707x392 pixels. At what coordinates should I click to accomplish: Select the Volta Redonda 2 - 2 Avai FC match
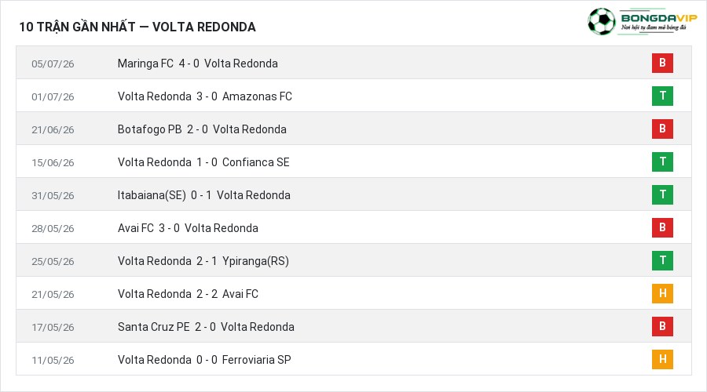pos(188,294)
